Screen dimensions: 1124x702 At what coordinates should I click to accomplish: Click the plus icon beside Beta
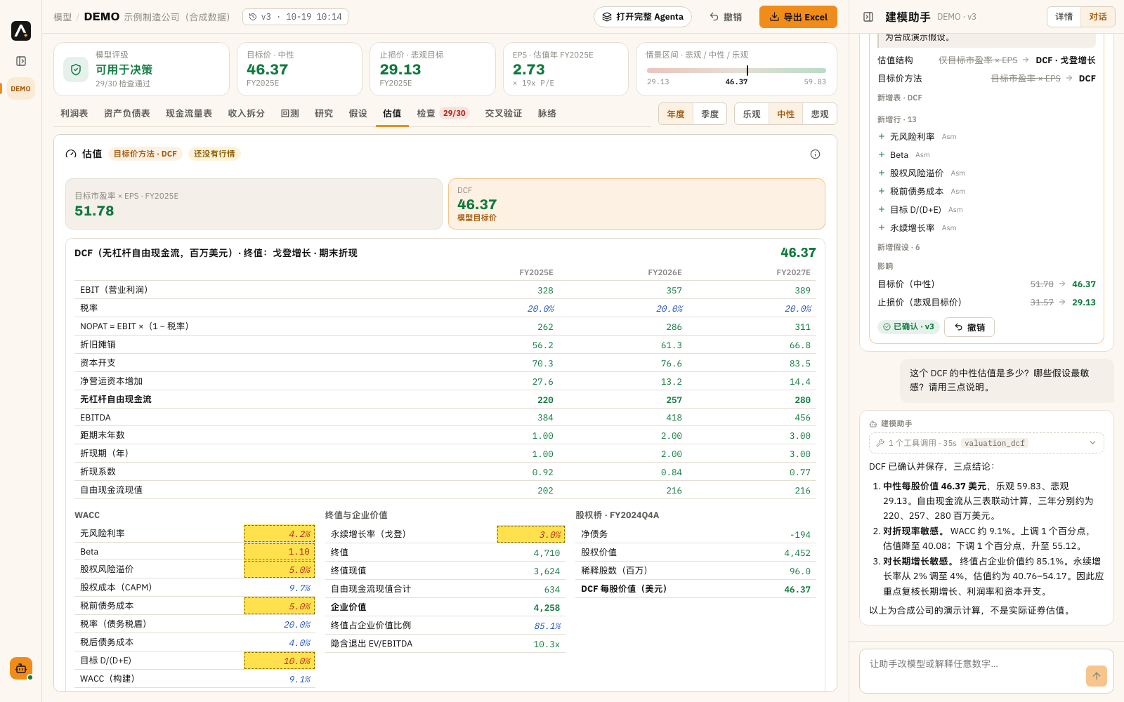click(882, 154)
